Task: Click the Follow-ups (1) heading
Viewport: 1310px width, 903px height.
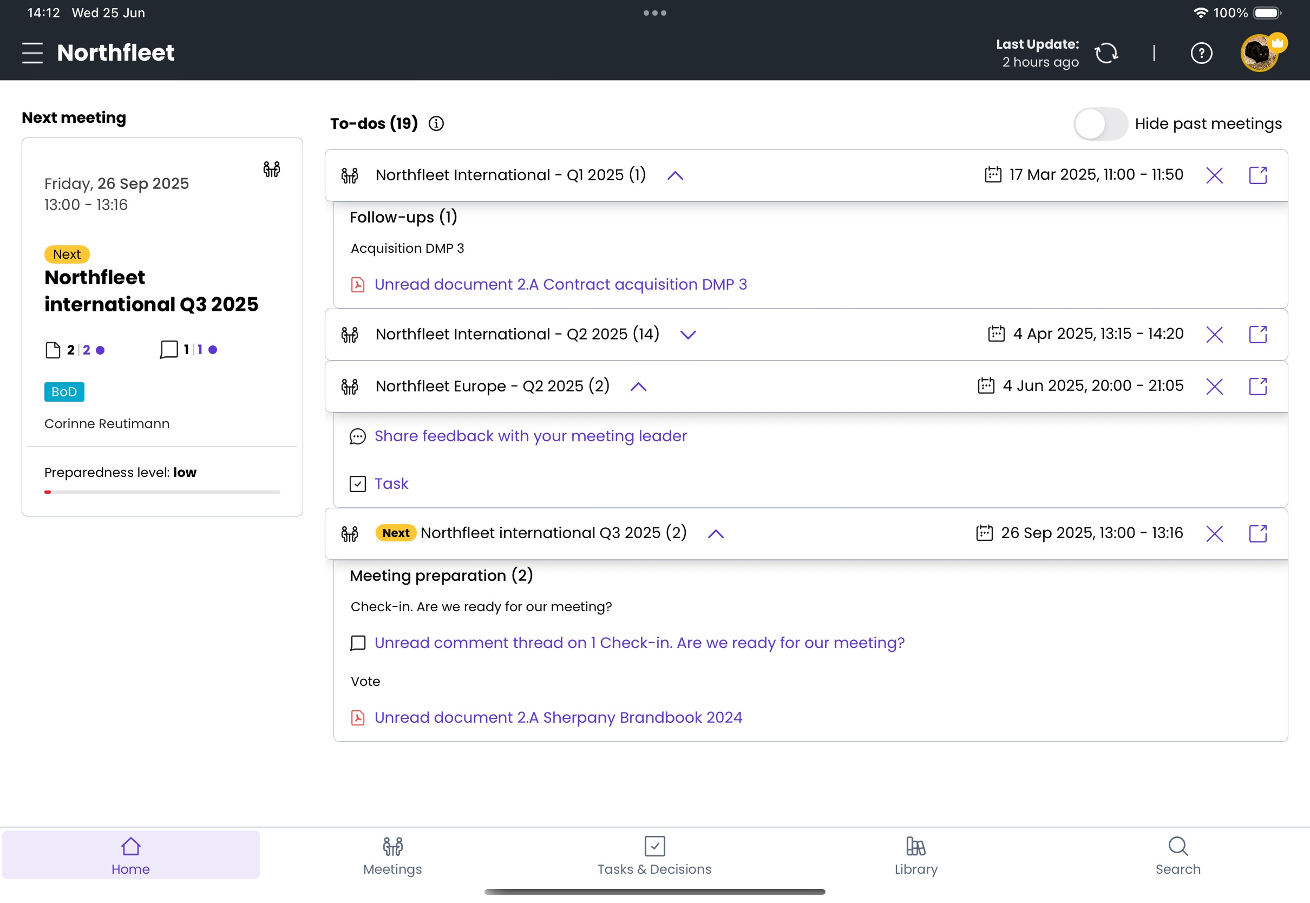Action: point(403,217)
